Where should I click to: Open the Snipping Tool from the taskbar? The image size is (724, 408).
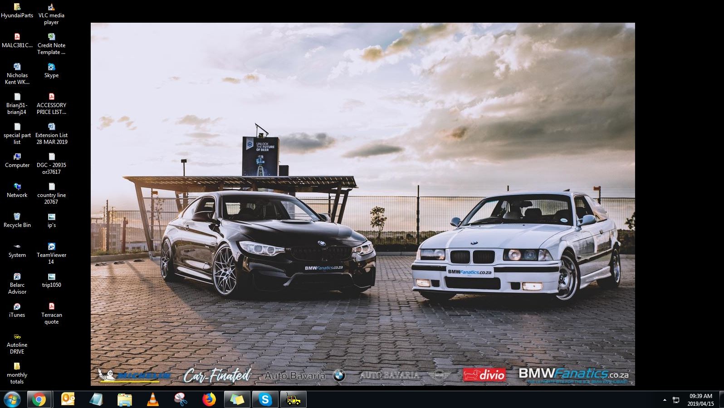tap(181, 400)
